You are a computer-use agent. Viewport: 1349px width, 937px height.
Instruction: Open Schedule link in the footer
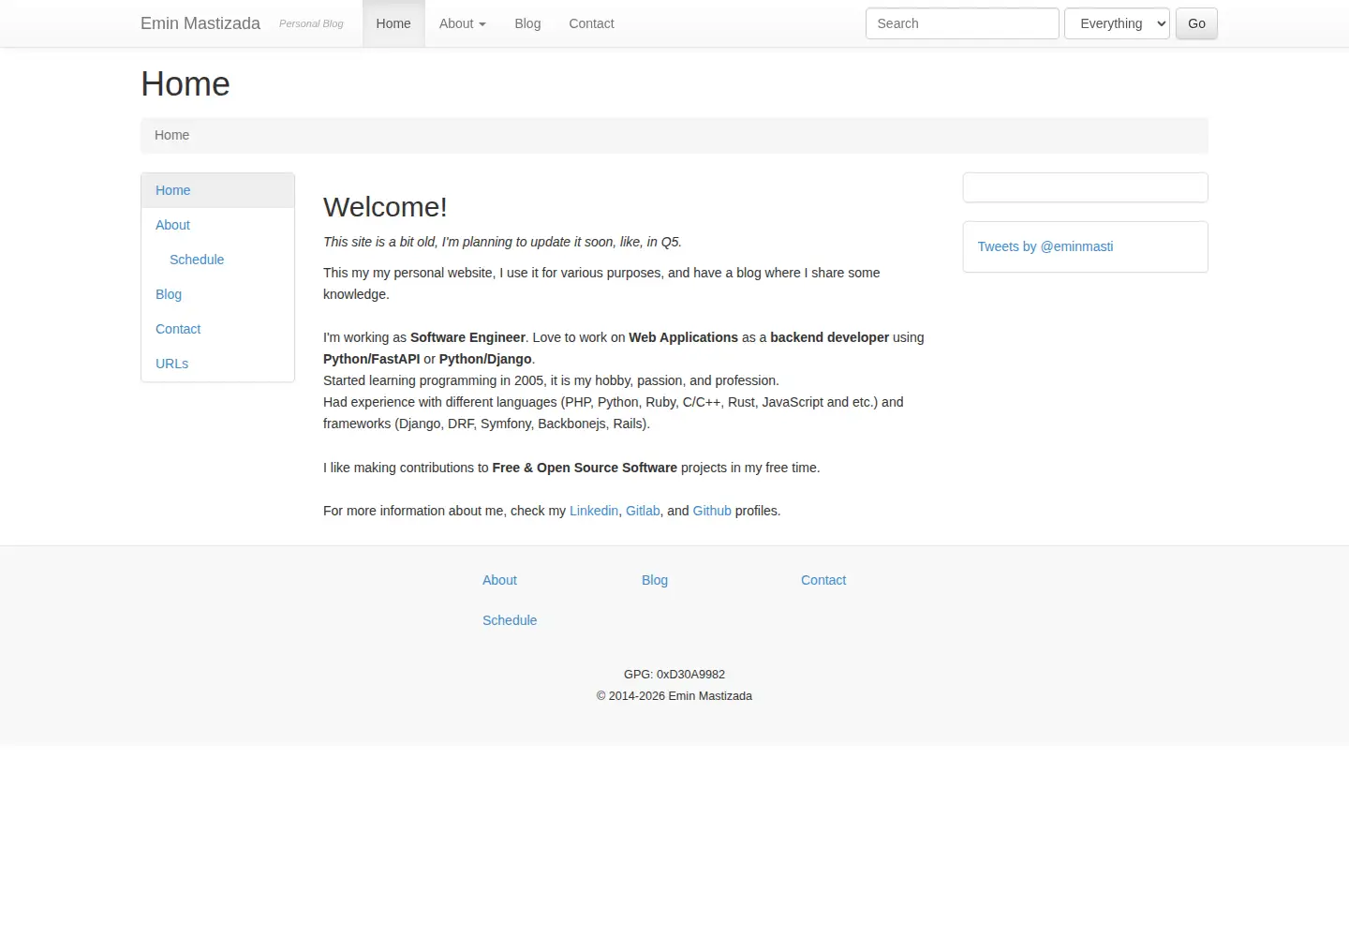coord(510,620)
